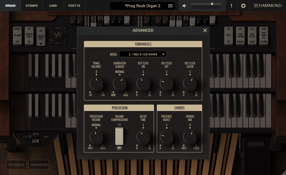
Task: Click the percussion Decay Time knob
Action: coord(143,137)
